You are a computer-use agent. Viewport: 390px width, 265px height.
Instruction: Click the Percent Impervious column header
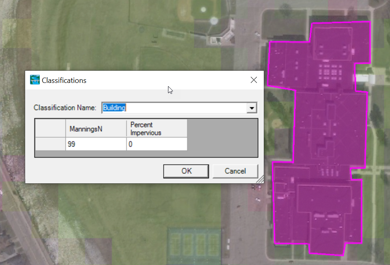157,128
